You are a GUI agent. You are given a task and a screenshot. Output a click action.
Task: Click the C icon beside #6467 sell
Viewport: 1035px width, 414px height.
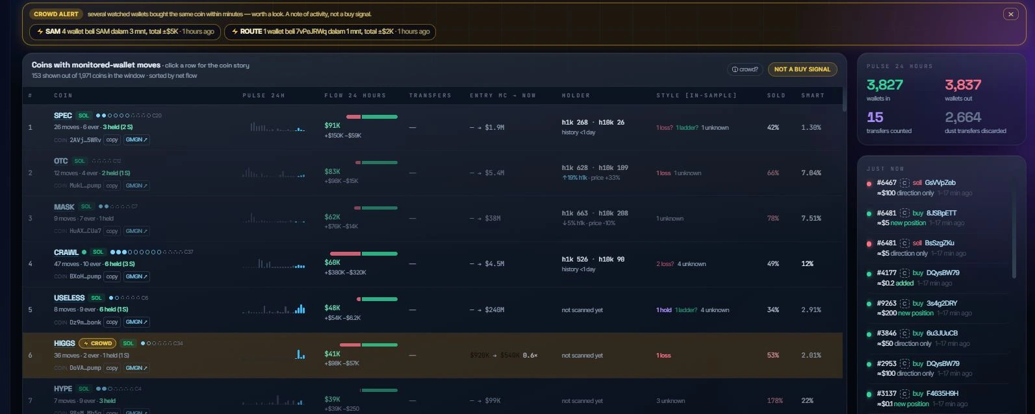904,183
